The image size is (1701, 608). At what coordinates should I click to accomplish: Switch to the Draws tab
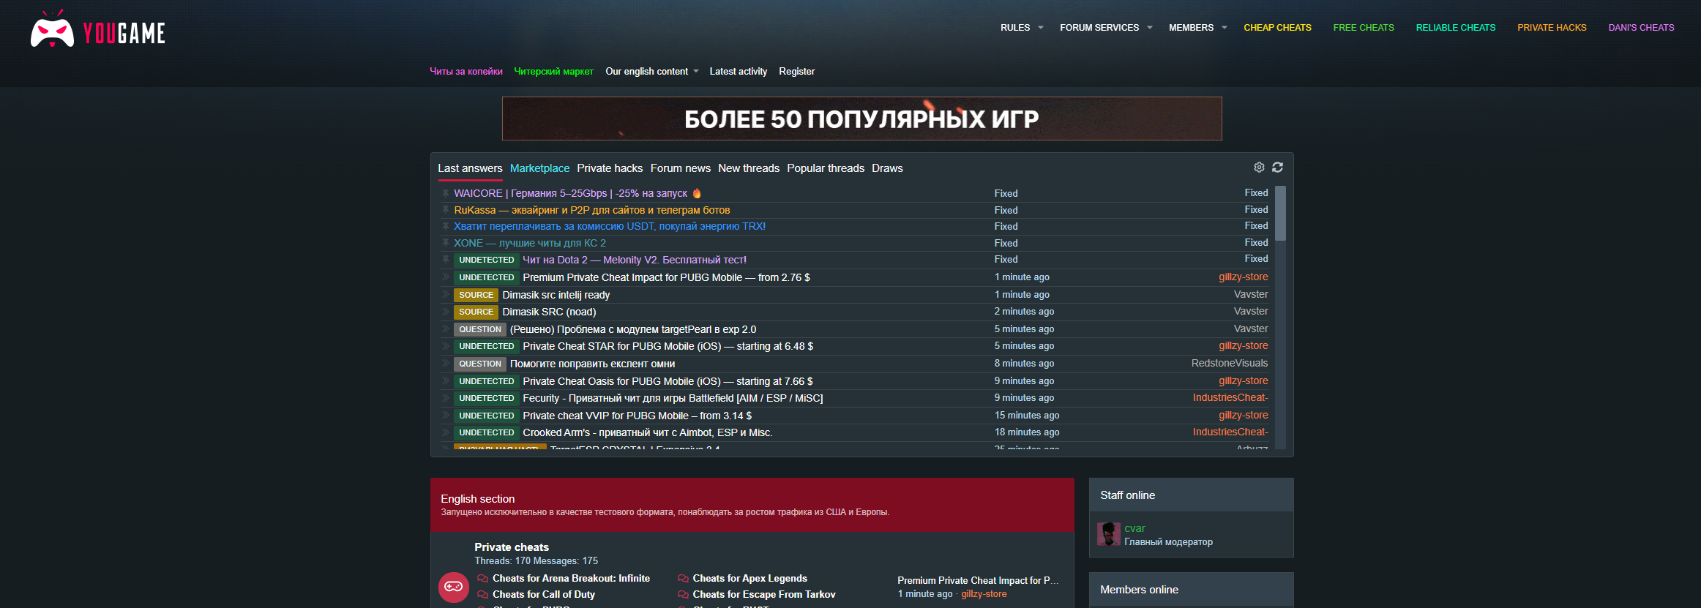[887, 168]
